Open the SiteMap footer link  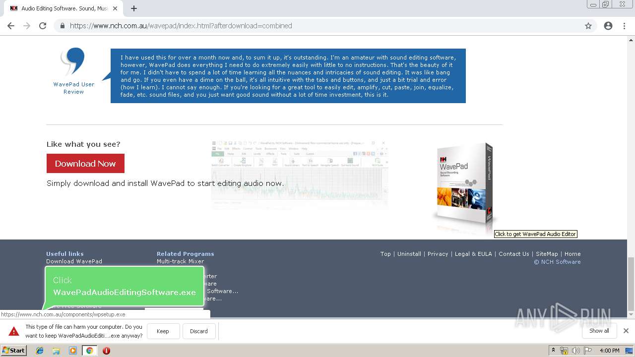[547, 254]
